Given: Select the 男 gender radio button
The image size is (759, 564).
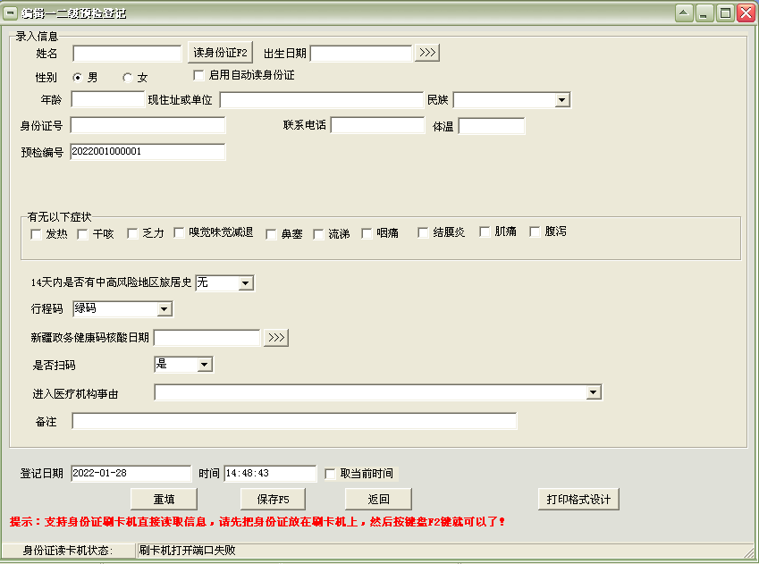Looking at the screenshot, I should point(78,78).
